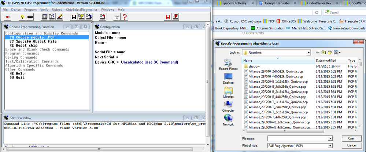Viewport: 366px width, 152px height.
Task: Open the Roznov CSC web page bookmark
Action: (243, 21)
